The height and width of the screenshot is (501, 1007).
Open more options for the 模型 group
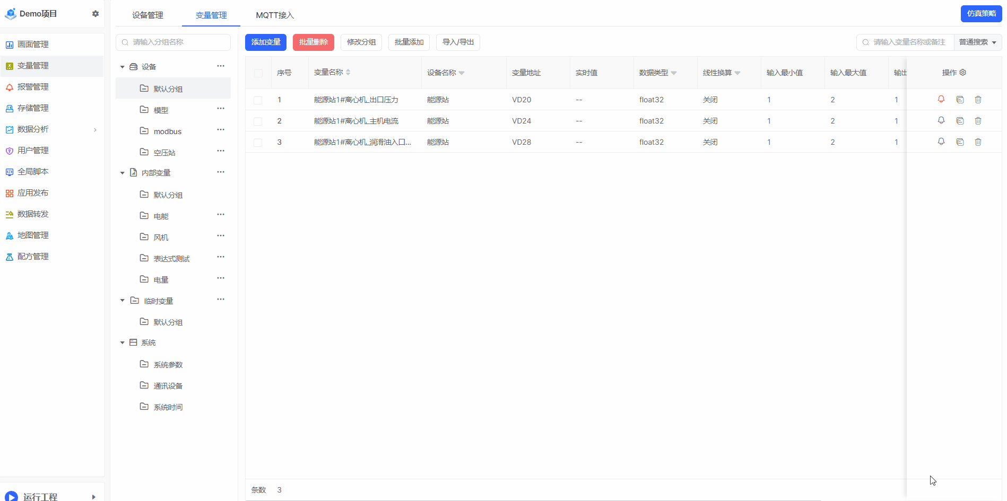221,109
